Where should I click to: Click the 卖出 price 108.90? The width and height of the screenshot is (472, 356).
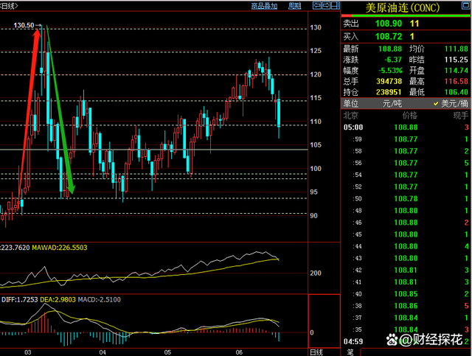[389, 24]
